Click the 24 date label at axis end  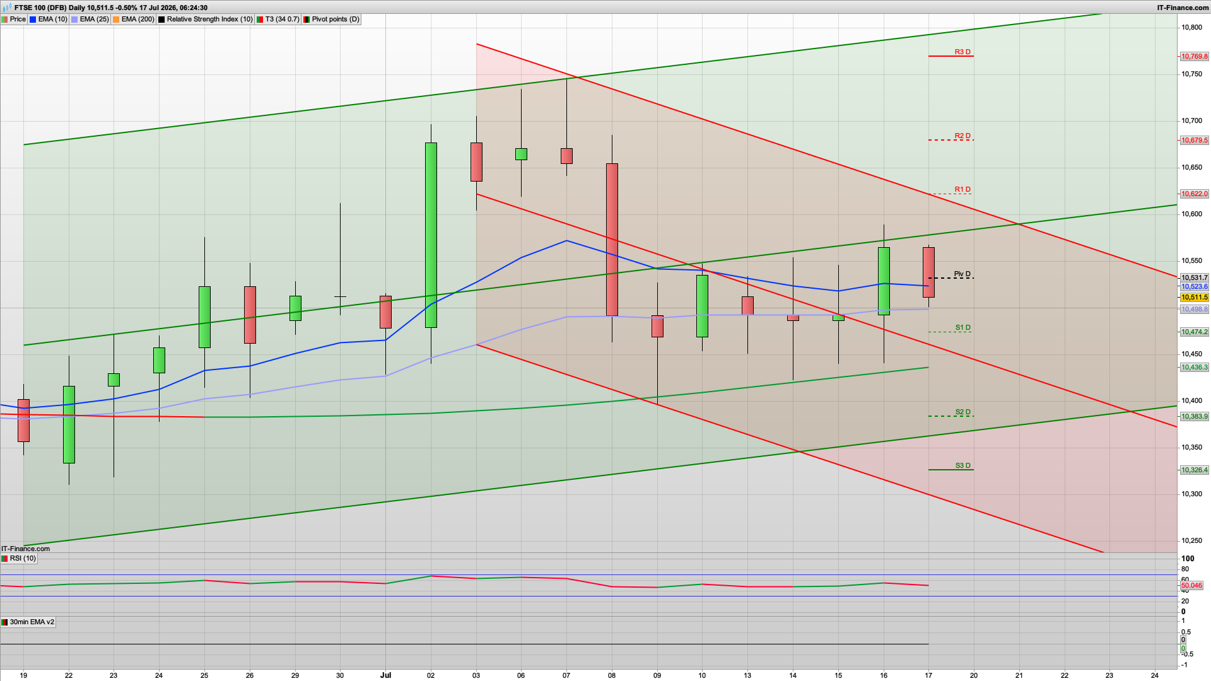pyautogui.click(x=1155, y=675)
